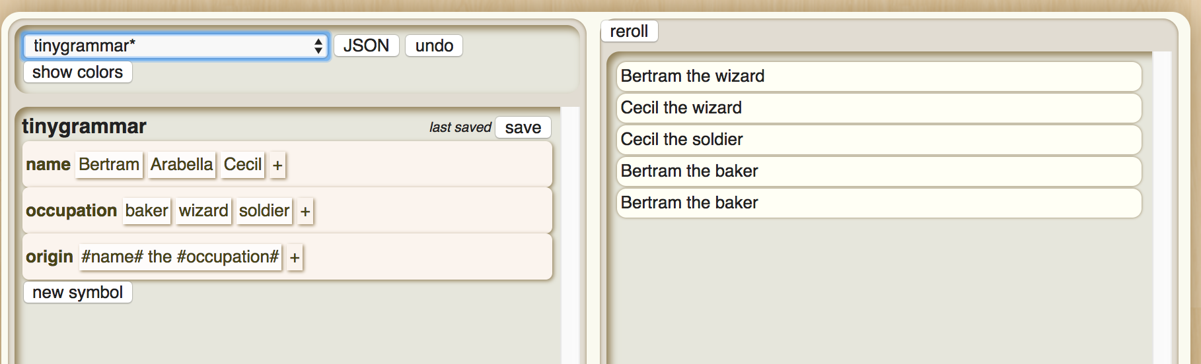The image size is (1201, 364).
Task: Click the output panel scrollbar
Action: tap(1161, 198)
